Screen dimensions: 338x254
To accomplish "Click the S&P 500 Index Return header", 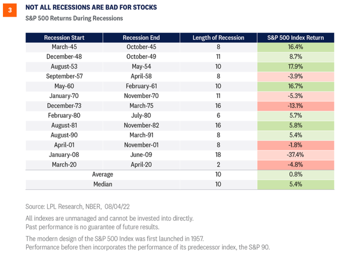I will coord(296,38).
